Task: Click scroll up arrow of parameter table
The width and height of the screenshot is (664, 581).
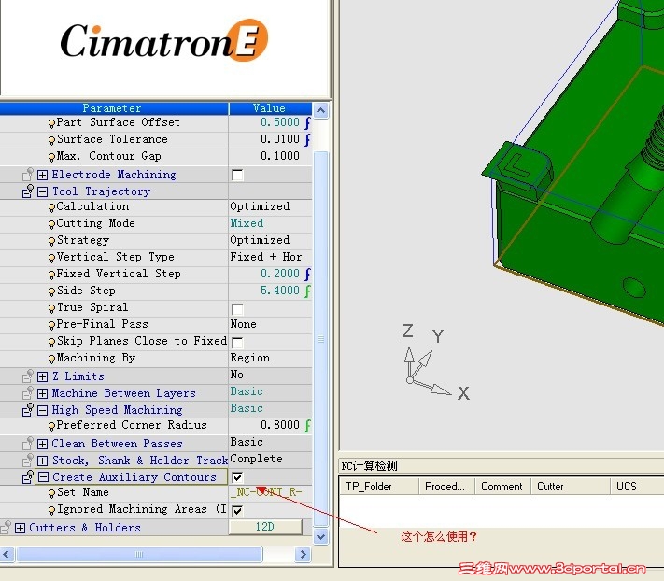Action: click(x=321, y=111)
